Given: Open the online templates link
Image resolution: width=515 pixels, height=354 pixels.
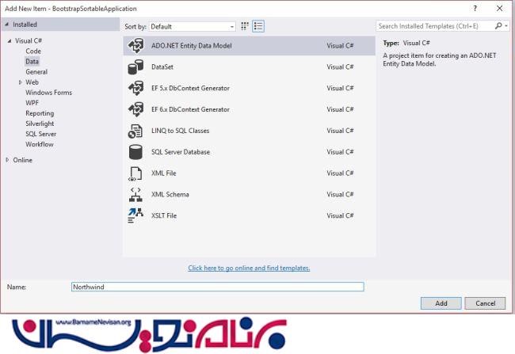Looking at the screenshot, I should (249, 268).
